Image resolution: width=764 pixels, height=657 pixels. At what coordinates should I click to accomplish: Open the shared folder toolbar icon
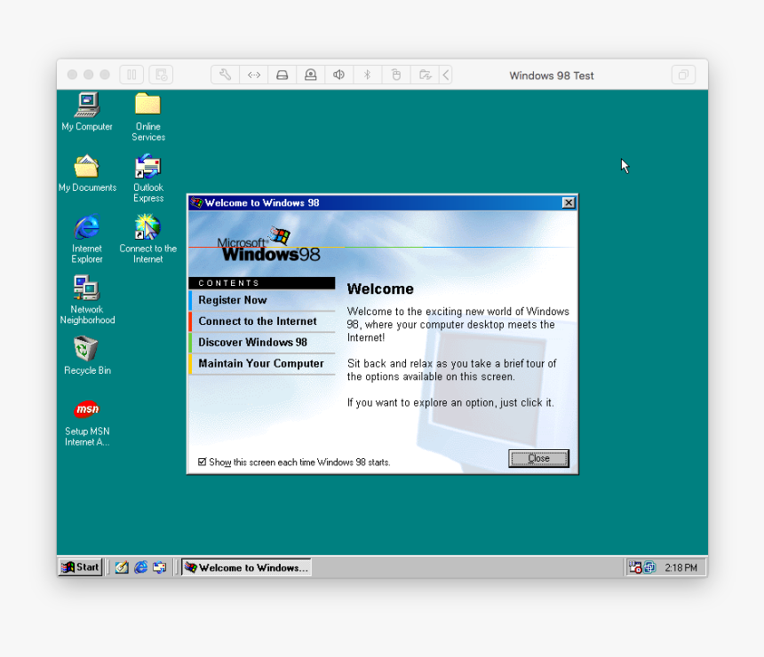point(425,75)
